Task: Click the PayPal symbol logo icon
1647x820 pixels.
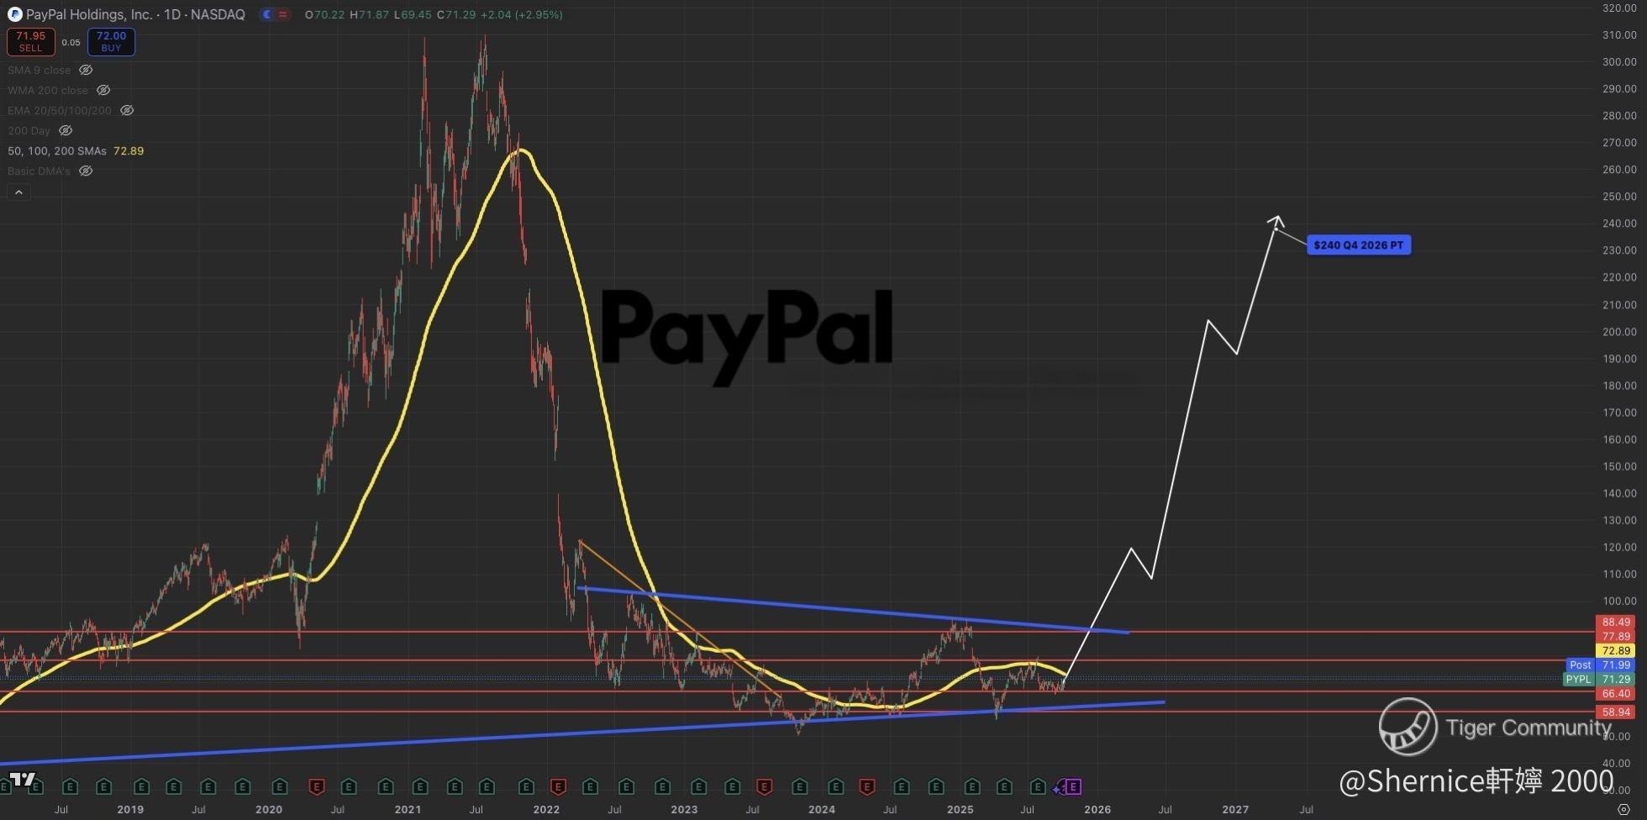Action: coord(14,14)
